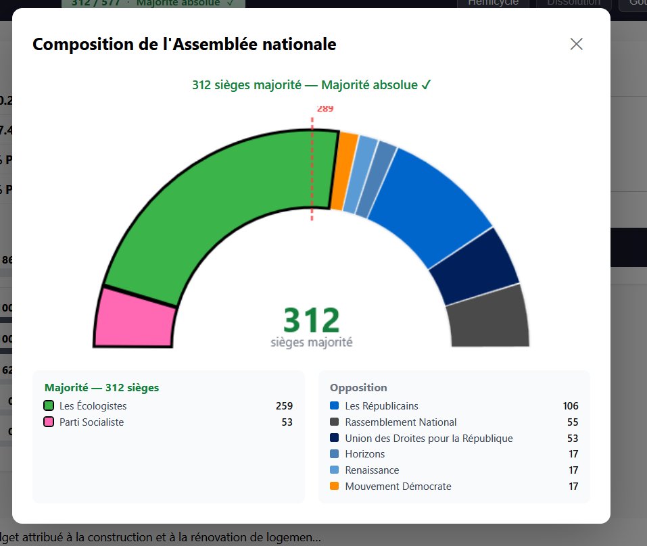Open the Dissolution button in background toolbar
The image size is (647, 546).
573,3
